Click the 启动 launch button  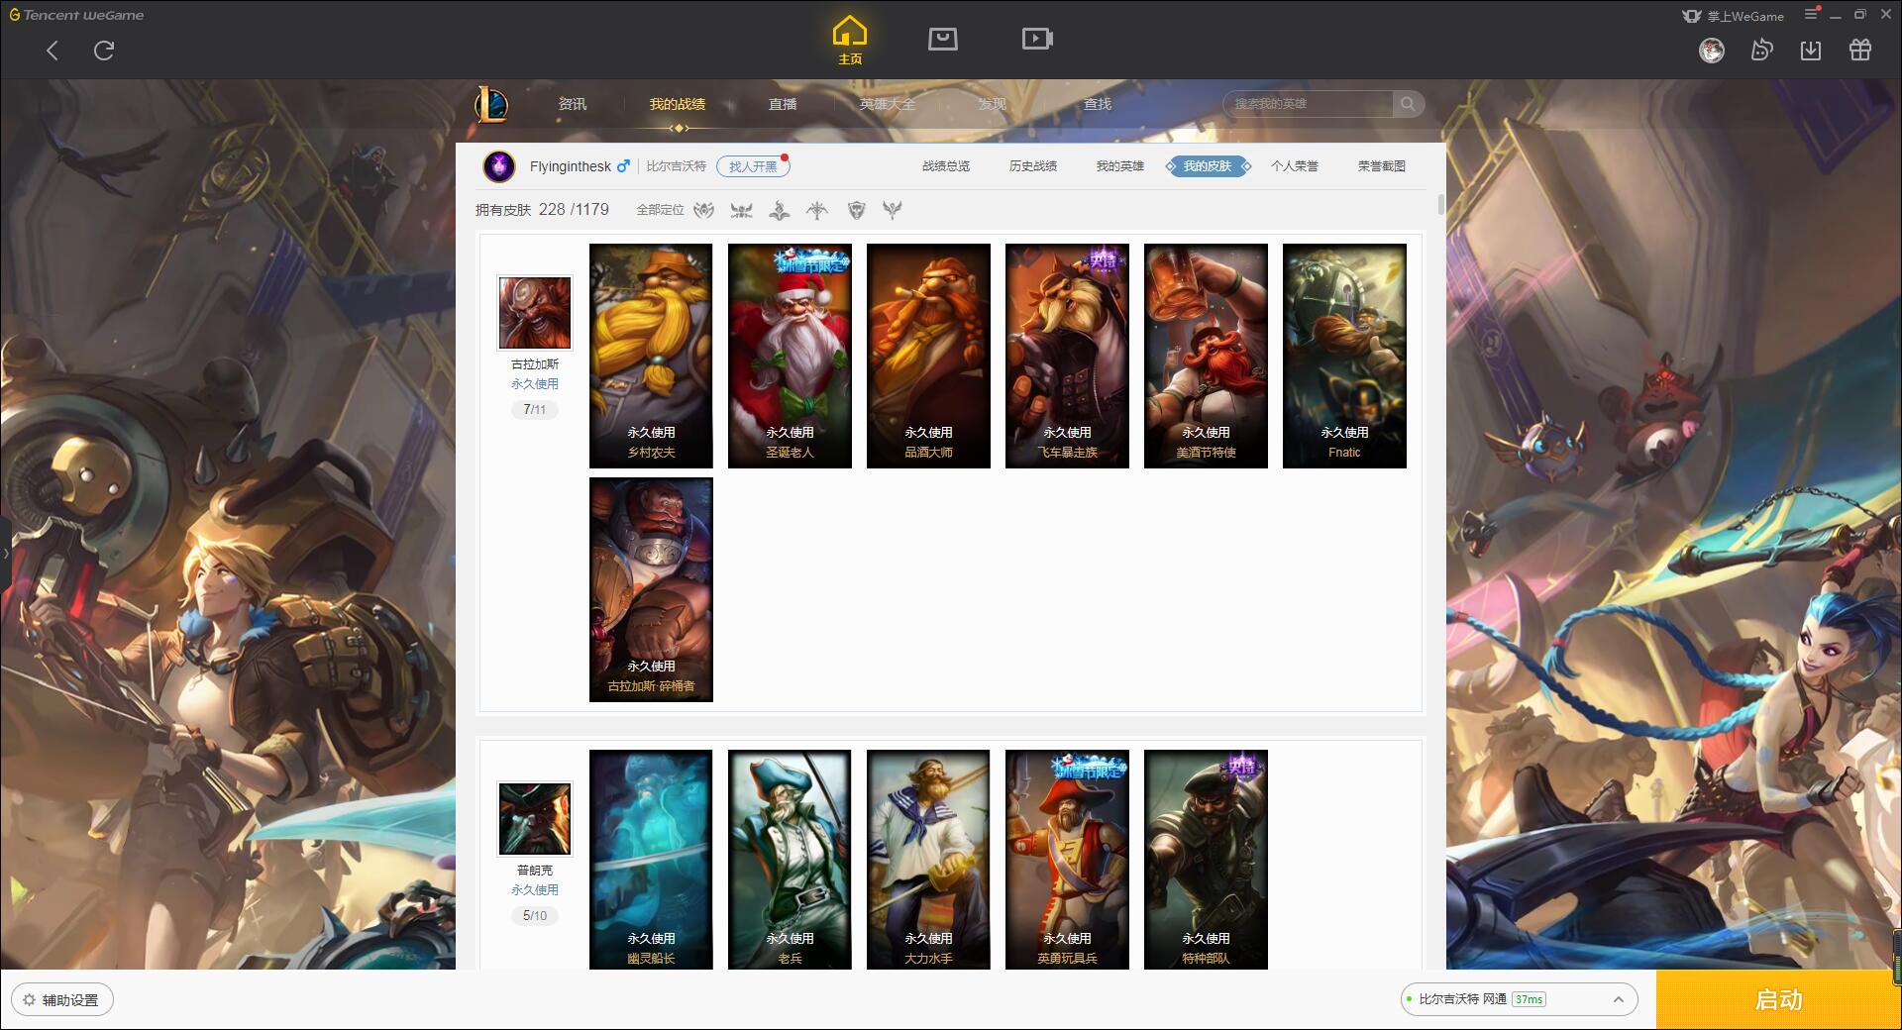tap(1778, 999)
